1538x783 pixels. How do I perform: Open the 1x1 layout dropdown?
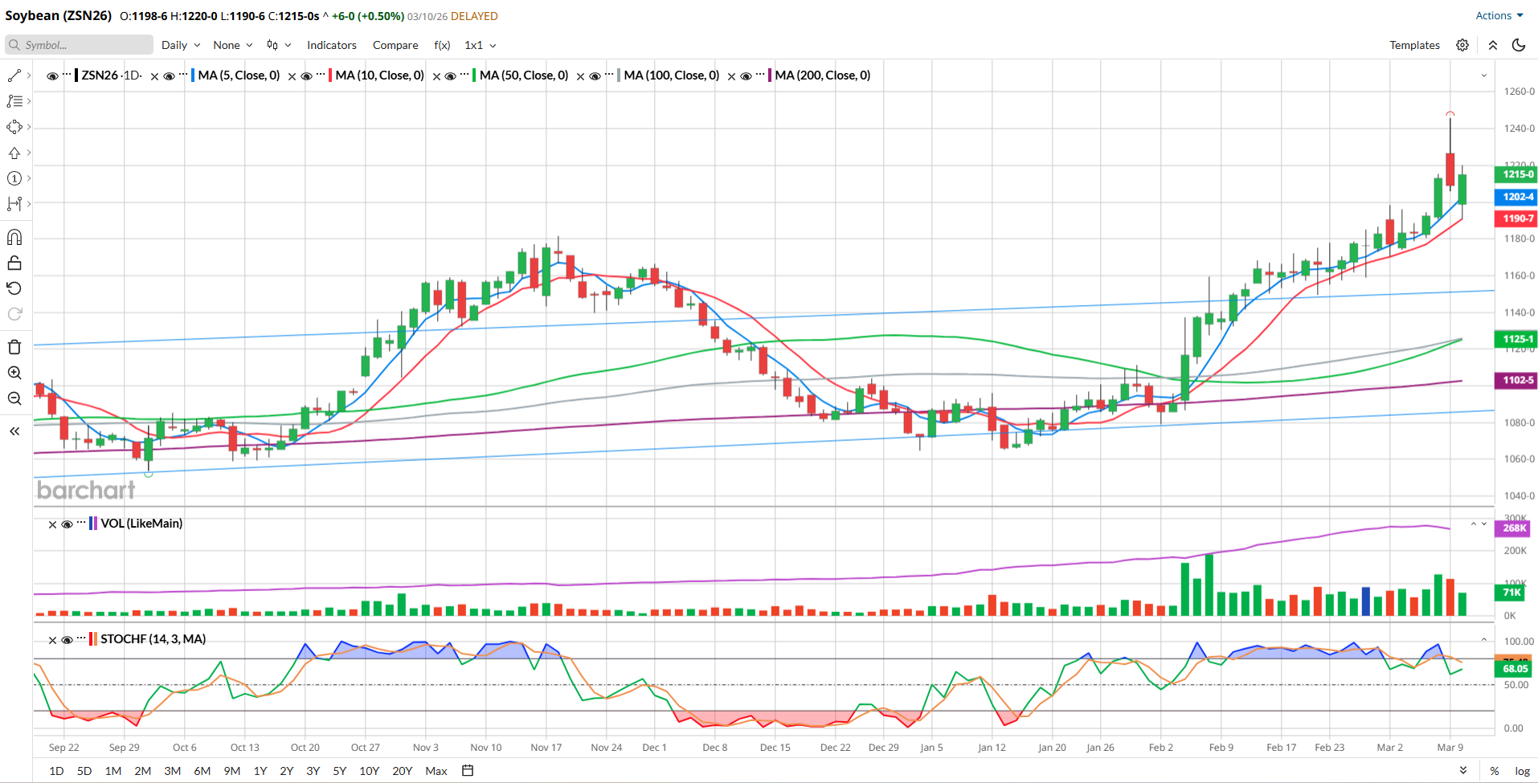[480, 45]
